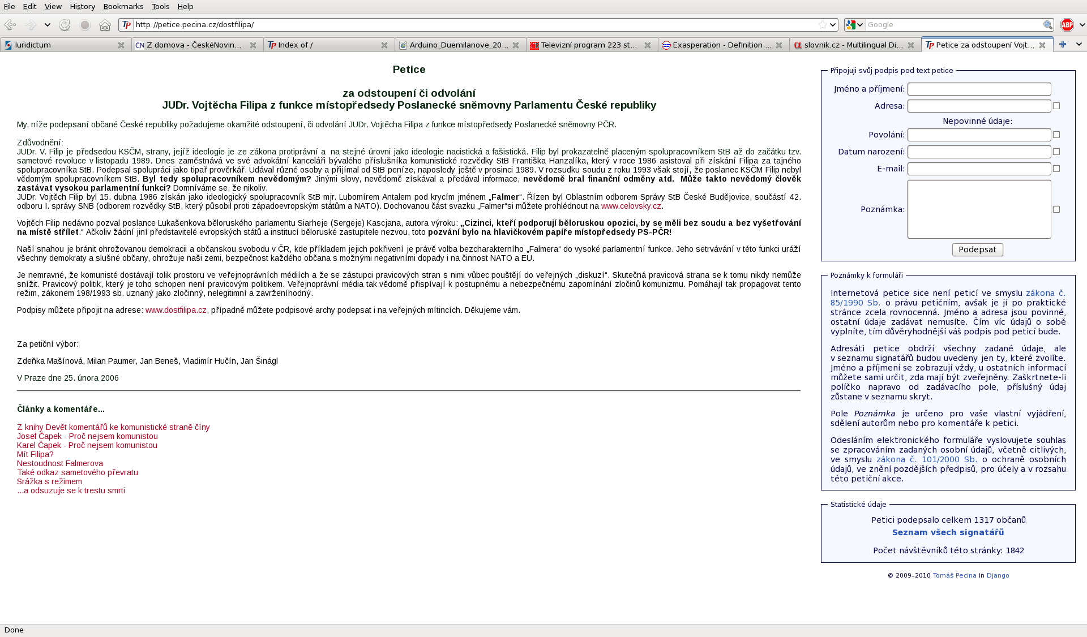Image resolution: width=1087 pixels, height=637 pixels.
Task: Click the E-mail input field
Action: click(979, 169)
